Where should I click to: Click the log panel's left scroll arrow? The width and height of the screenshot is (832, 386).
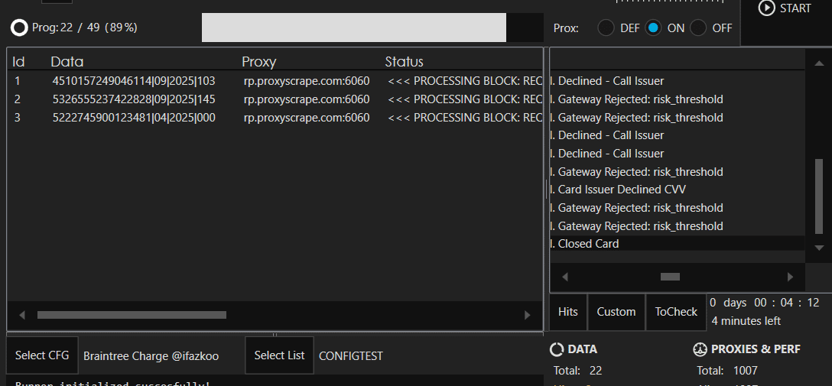point(565,277)
